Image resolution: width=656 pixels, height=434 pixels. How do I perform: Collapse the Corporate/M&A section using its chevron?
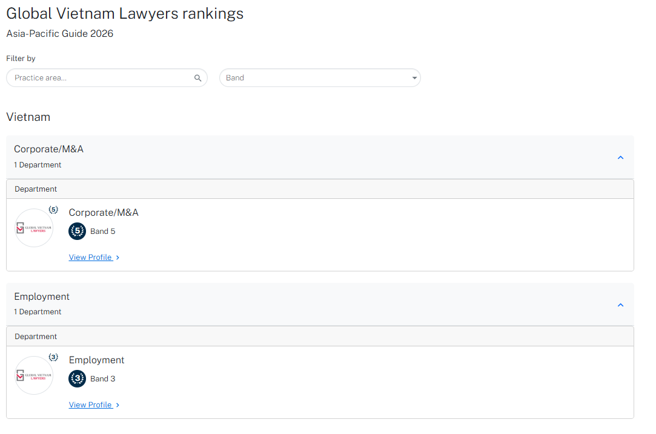coord(620,157)
